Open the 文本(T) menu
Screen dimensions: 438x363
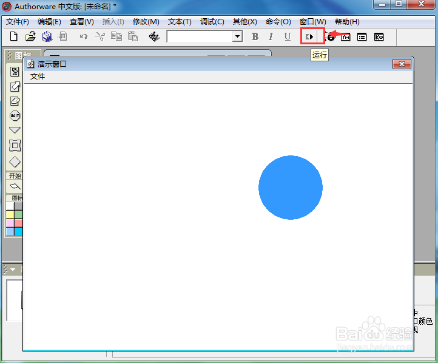pyautogui.click(x=180, y=21)
